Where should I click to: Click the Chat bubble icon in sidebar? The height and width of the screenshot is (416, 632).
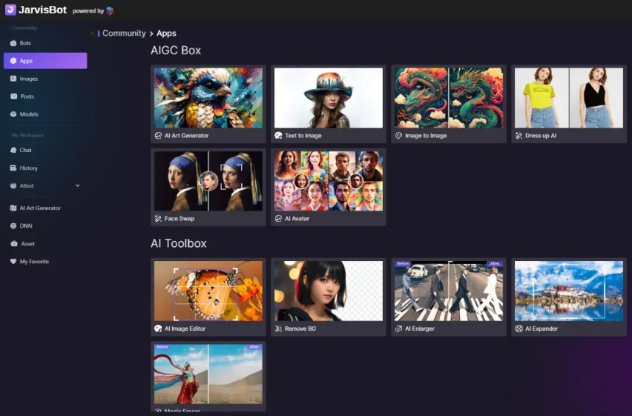click(x=13, y=150)
